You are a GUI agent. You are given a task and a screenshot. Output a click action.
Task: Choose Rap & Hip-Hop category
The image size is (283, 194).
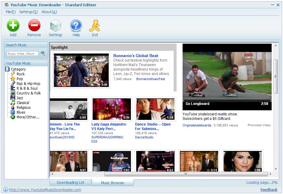[28, 84]
